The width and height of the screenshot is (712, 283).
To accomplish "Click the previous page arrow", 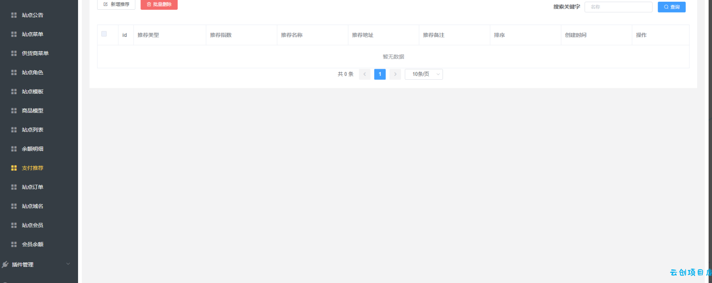I will [364, 74].
